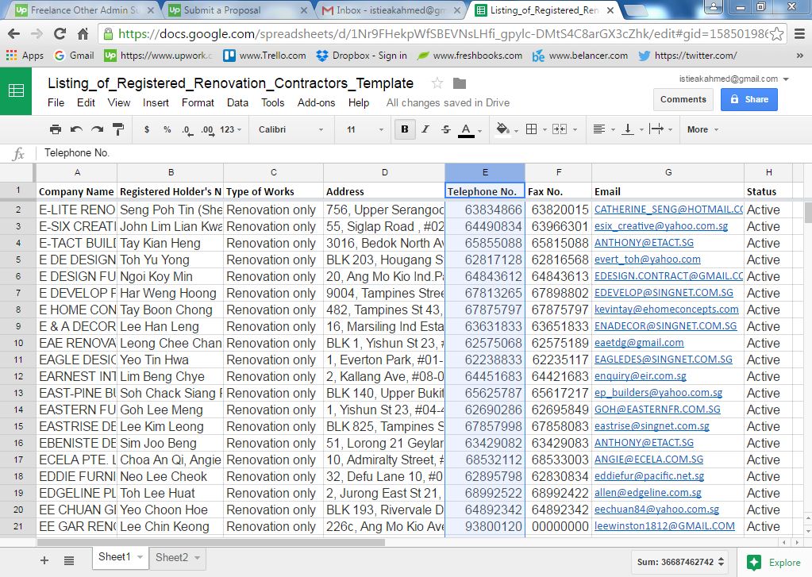Open the Add-ons menu
The height and width of the screenshot is (577, 812).
click(x=317, y=102)
